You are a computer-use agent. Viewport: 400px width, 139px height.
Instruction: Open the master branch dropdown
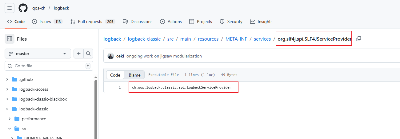[38, 54]
